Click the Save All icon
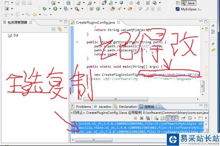The width and height of the screenshot is (220, 146). coord(24,3)
